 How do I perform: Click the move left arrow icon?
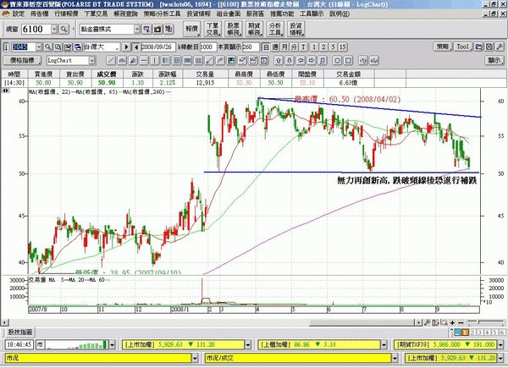(301, 61)
